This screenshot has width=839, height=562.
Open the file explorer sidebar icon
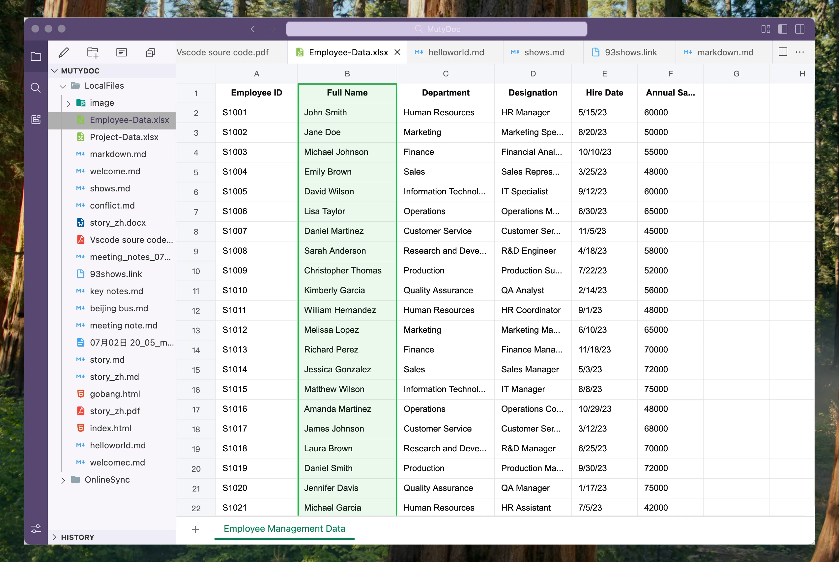(36, 56)
